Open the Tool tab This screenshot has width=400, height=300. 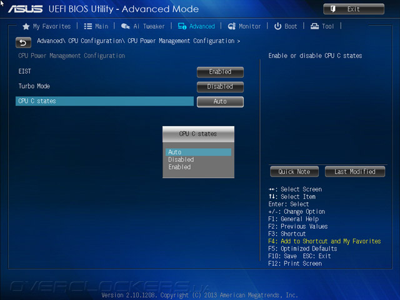coord(322,26)
